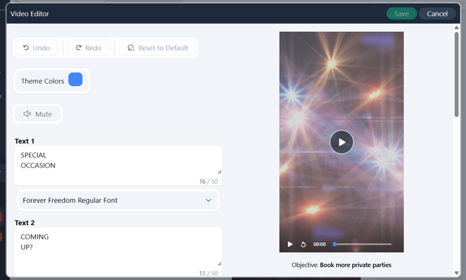Click inside the Text 1 field
Screen dimensions: 466x280
pyautogui.click(x=119, y=165)
